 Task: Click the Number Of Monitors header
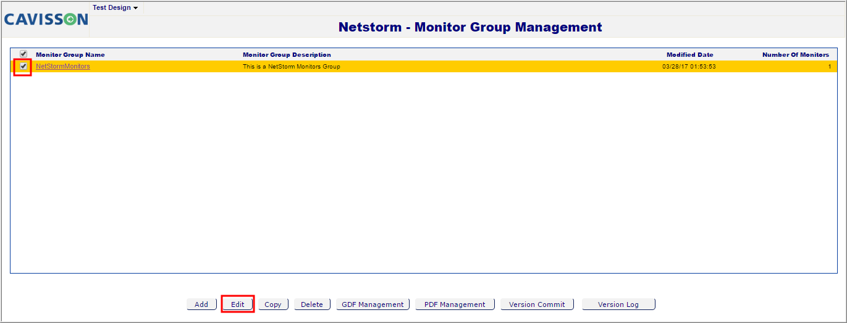tap(796, 55)
